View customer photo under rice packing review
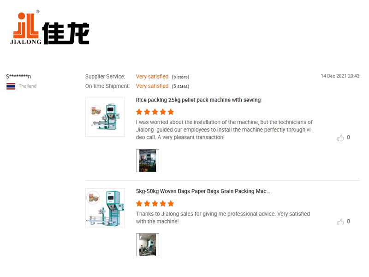Image resolution: width=369 pixels, height=277 pixels. coord(148,161)
